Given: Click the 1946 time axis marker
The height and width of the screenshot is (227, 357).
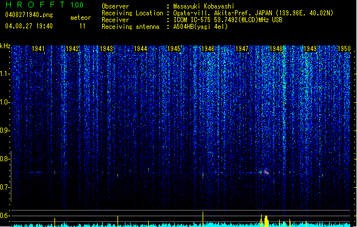Looking at the screenshot, I should coord(208,48).
